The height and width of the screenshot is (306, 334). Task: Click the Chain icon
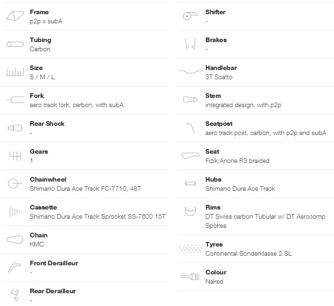pyautogui.click(x=15, y=239)
